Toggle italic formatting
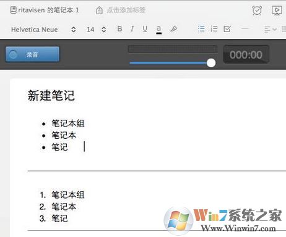Viewport: 286px width, 237px height. (132, 29)
